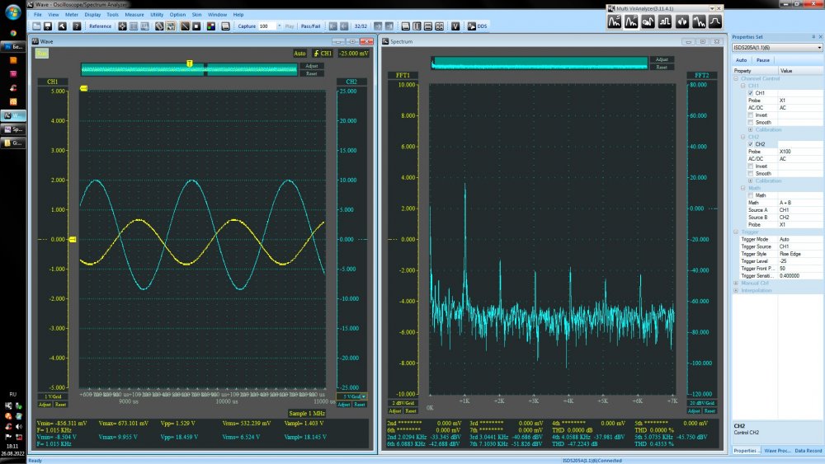Click the Capture count input field

268,26
